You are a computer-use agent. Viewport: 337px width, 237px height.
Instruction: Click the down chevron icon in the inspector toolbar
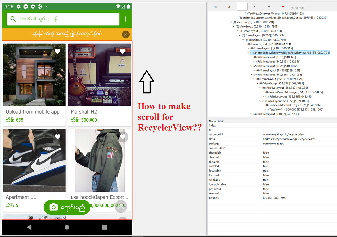pyautogui.click(x=269, y=6)
